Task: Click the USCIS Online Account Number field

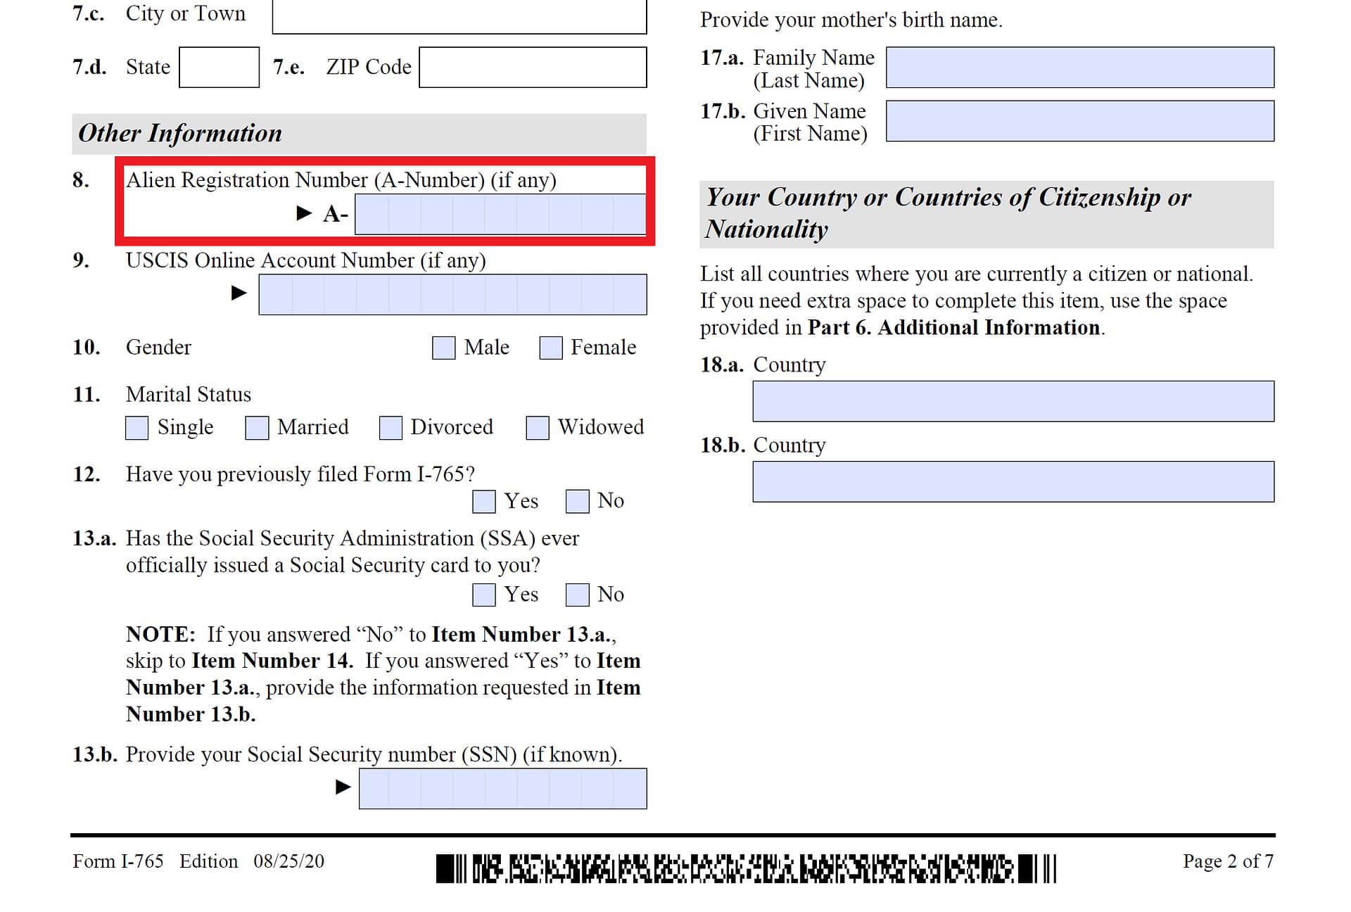Action: (x=452, y=294)
